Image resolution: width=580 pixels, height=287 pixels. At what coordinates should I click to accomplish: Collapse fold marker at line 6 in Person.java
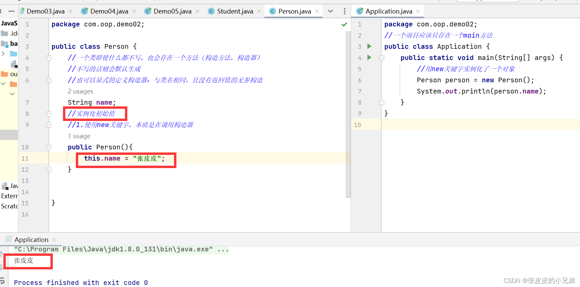pyautogui.click(x=49, y=80)
